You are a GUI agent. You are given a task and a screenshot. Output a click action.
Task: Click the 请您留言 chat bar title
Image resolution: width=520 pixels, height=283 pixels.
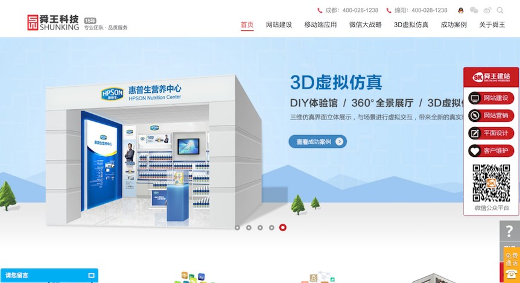click(x=16, y=275)
